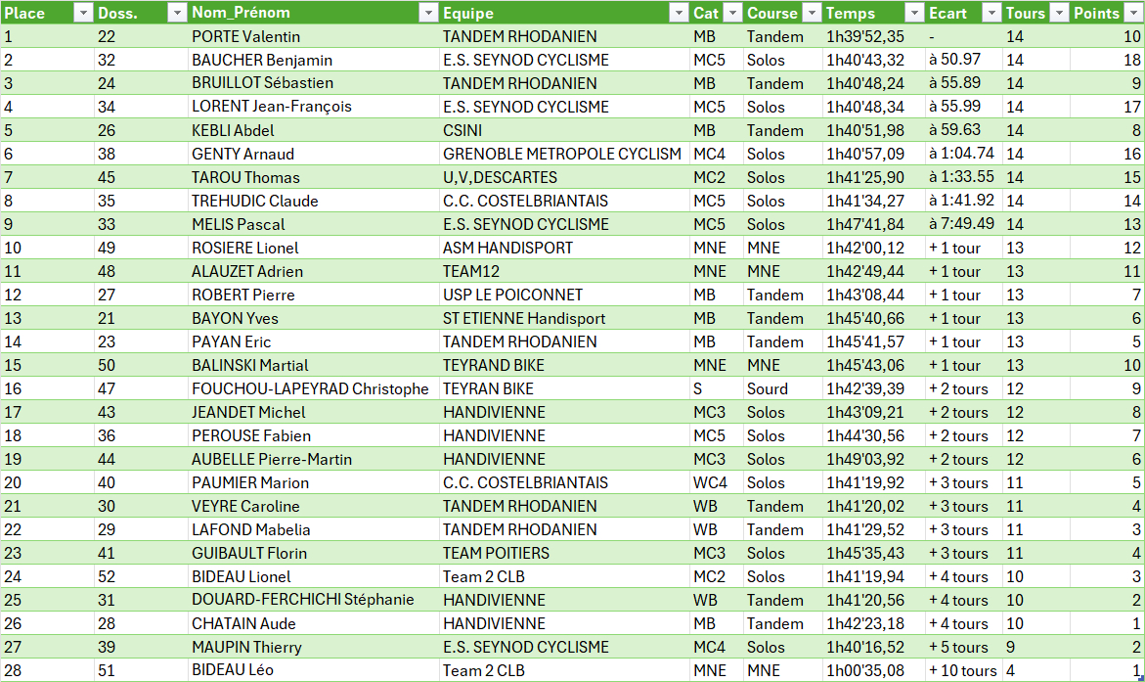Select cell BIDEAU Léo
The image size is (1145, 682).
[313, 670]
